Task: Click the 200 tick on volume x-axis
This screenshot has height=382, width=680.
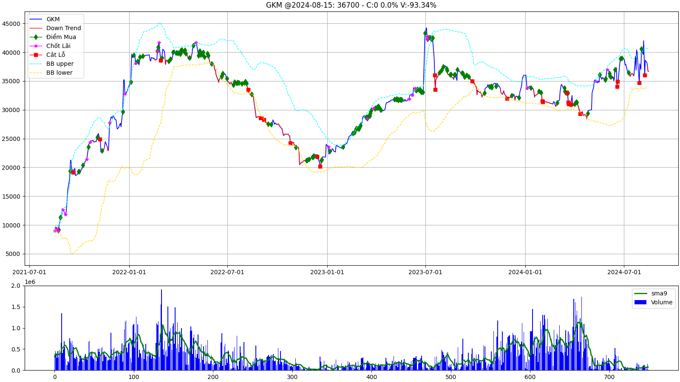Action: click(213, 377)
